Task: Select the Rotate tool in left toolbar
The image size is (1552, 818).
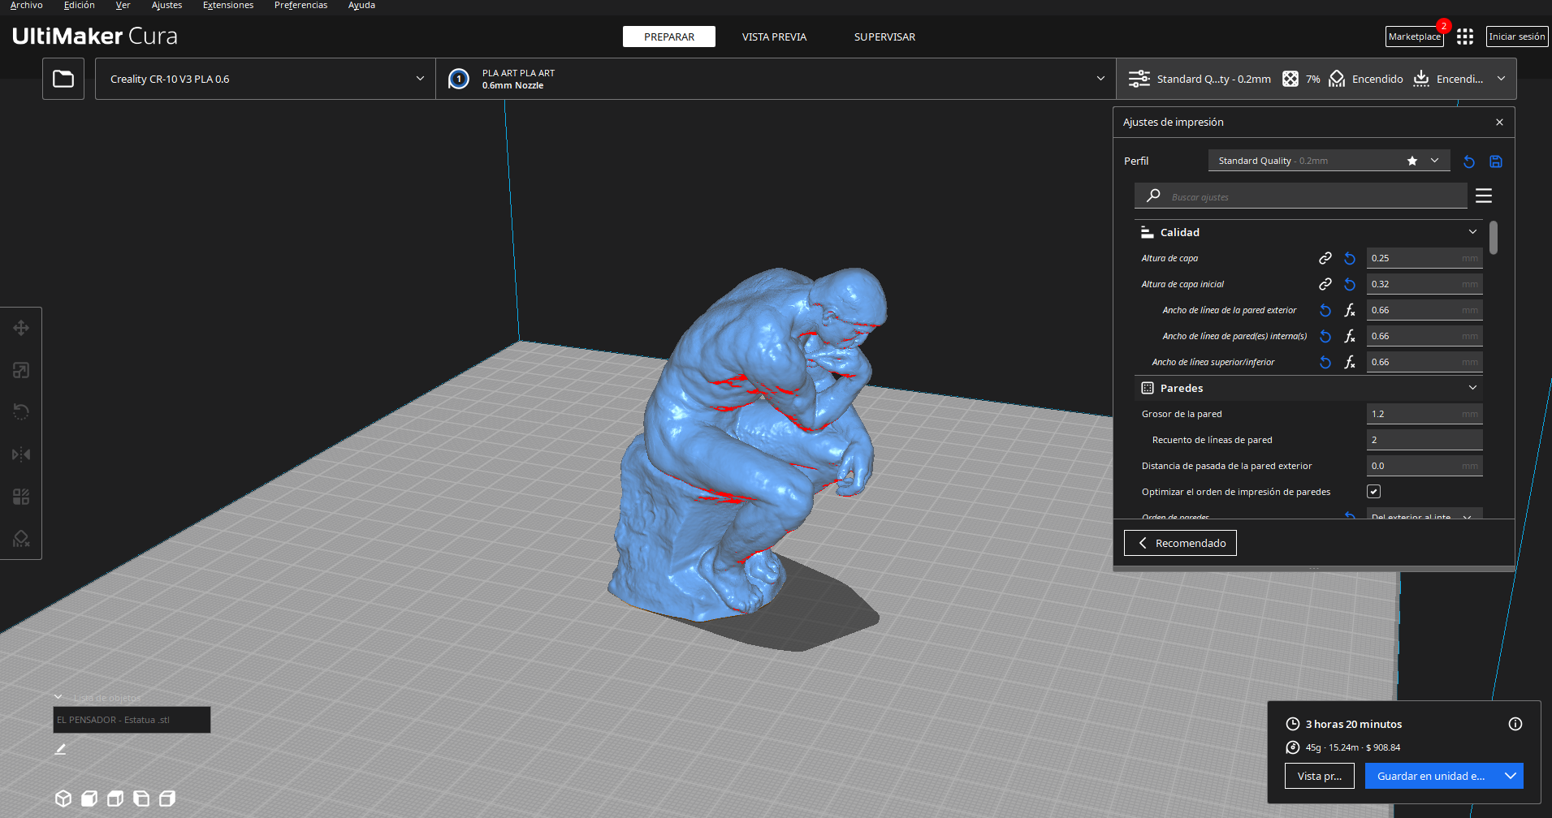Action: (x=21, y=412)
